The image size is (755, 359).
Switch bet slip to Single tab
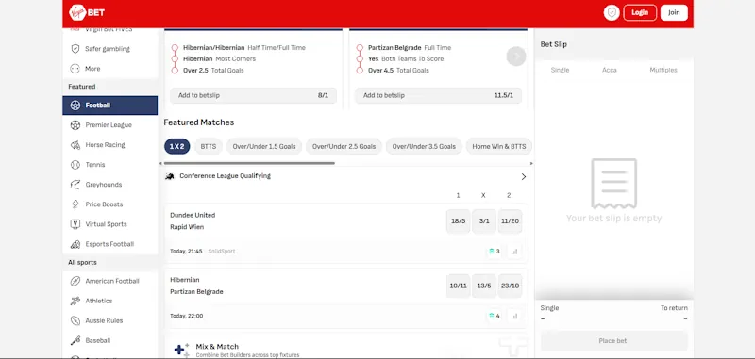click(560, 70)
